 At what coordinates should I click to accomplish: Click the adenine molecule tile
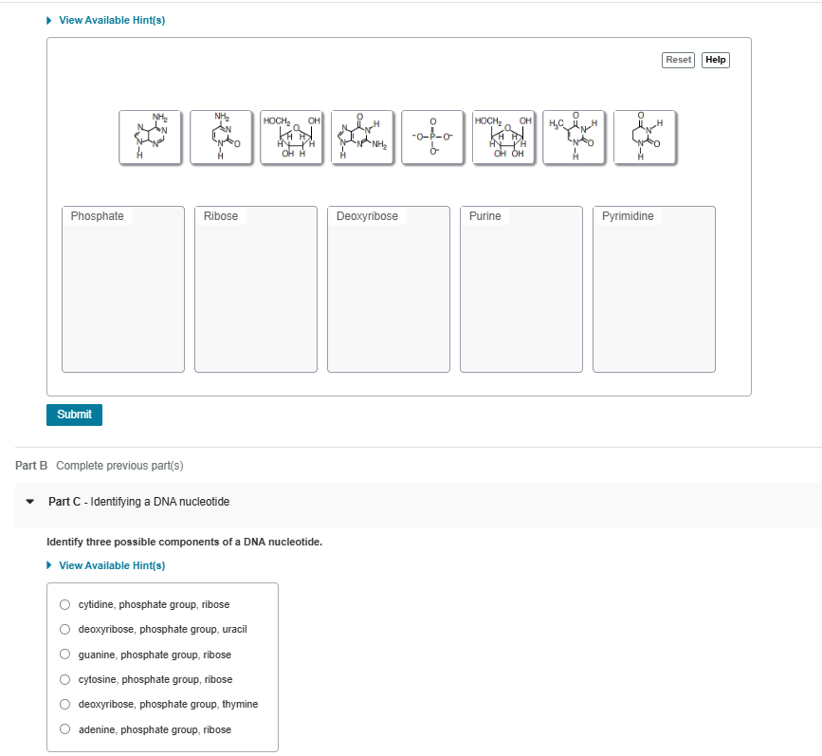coord(151,138)
